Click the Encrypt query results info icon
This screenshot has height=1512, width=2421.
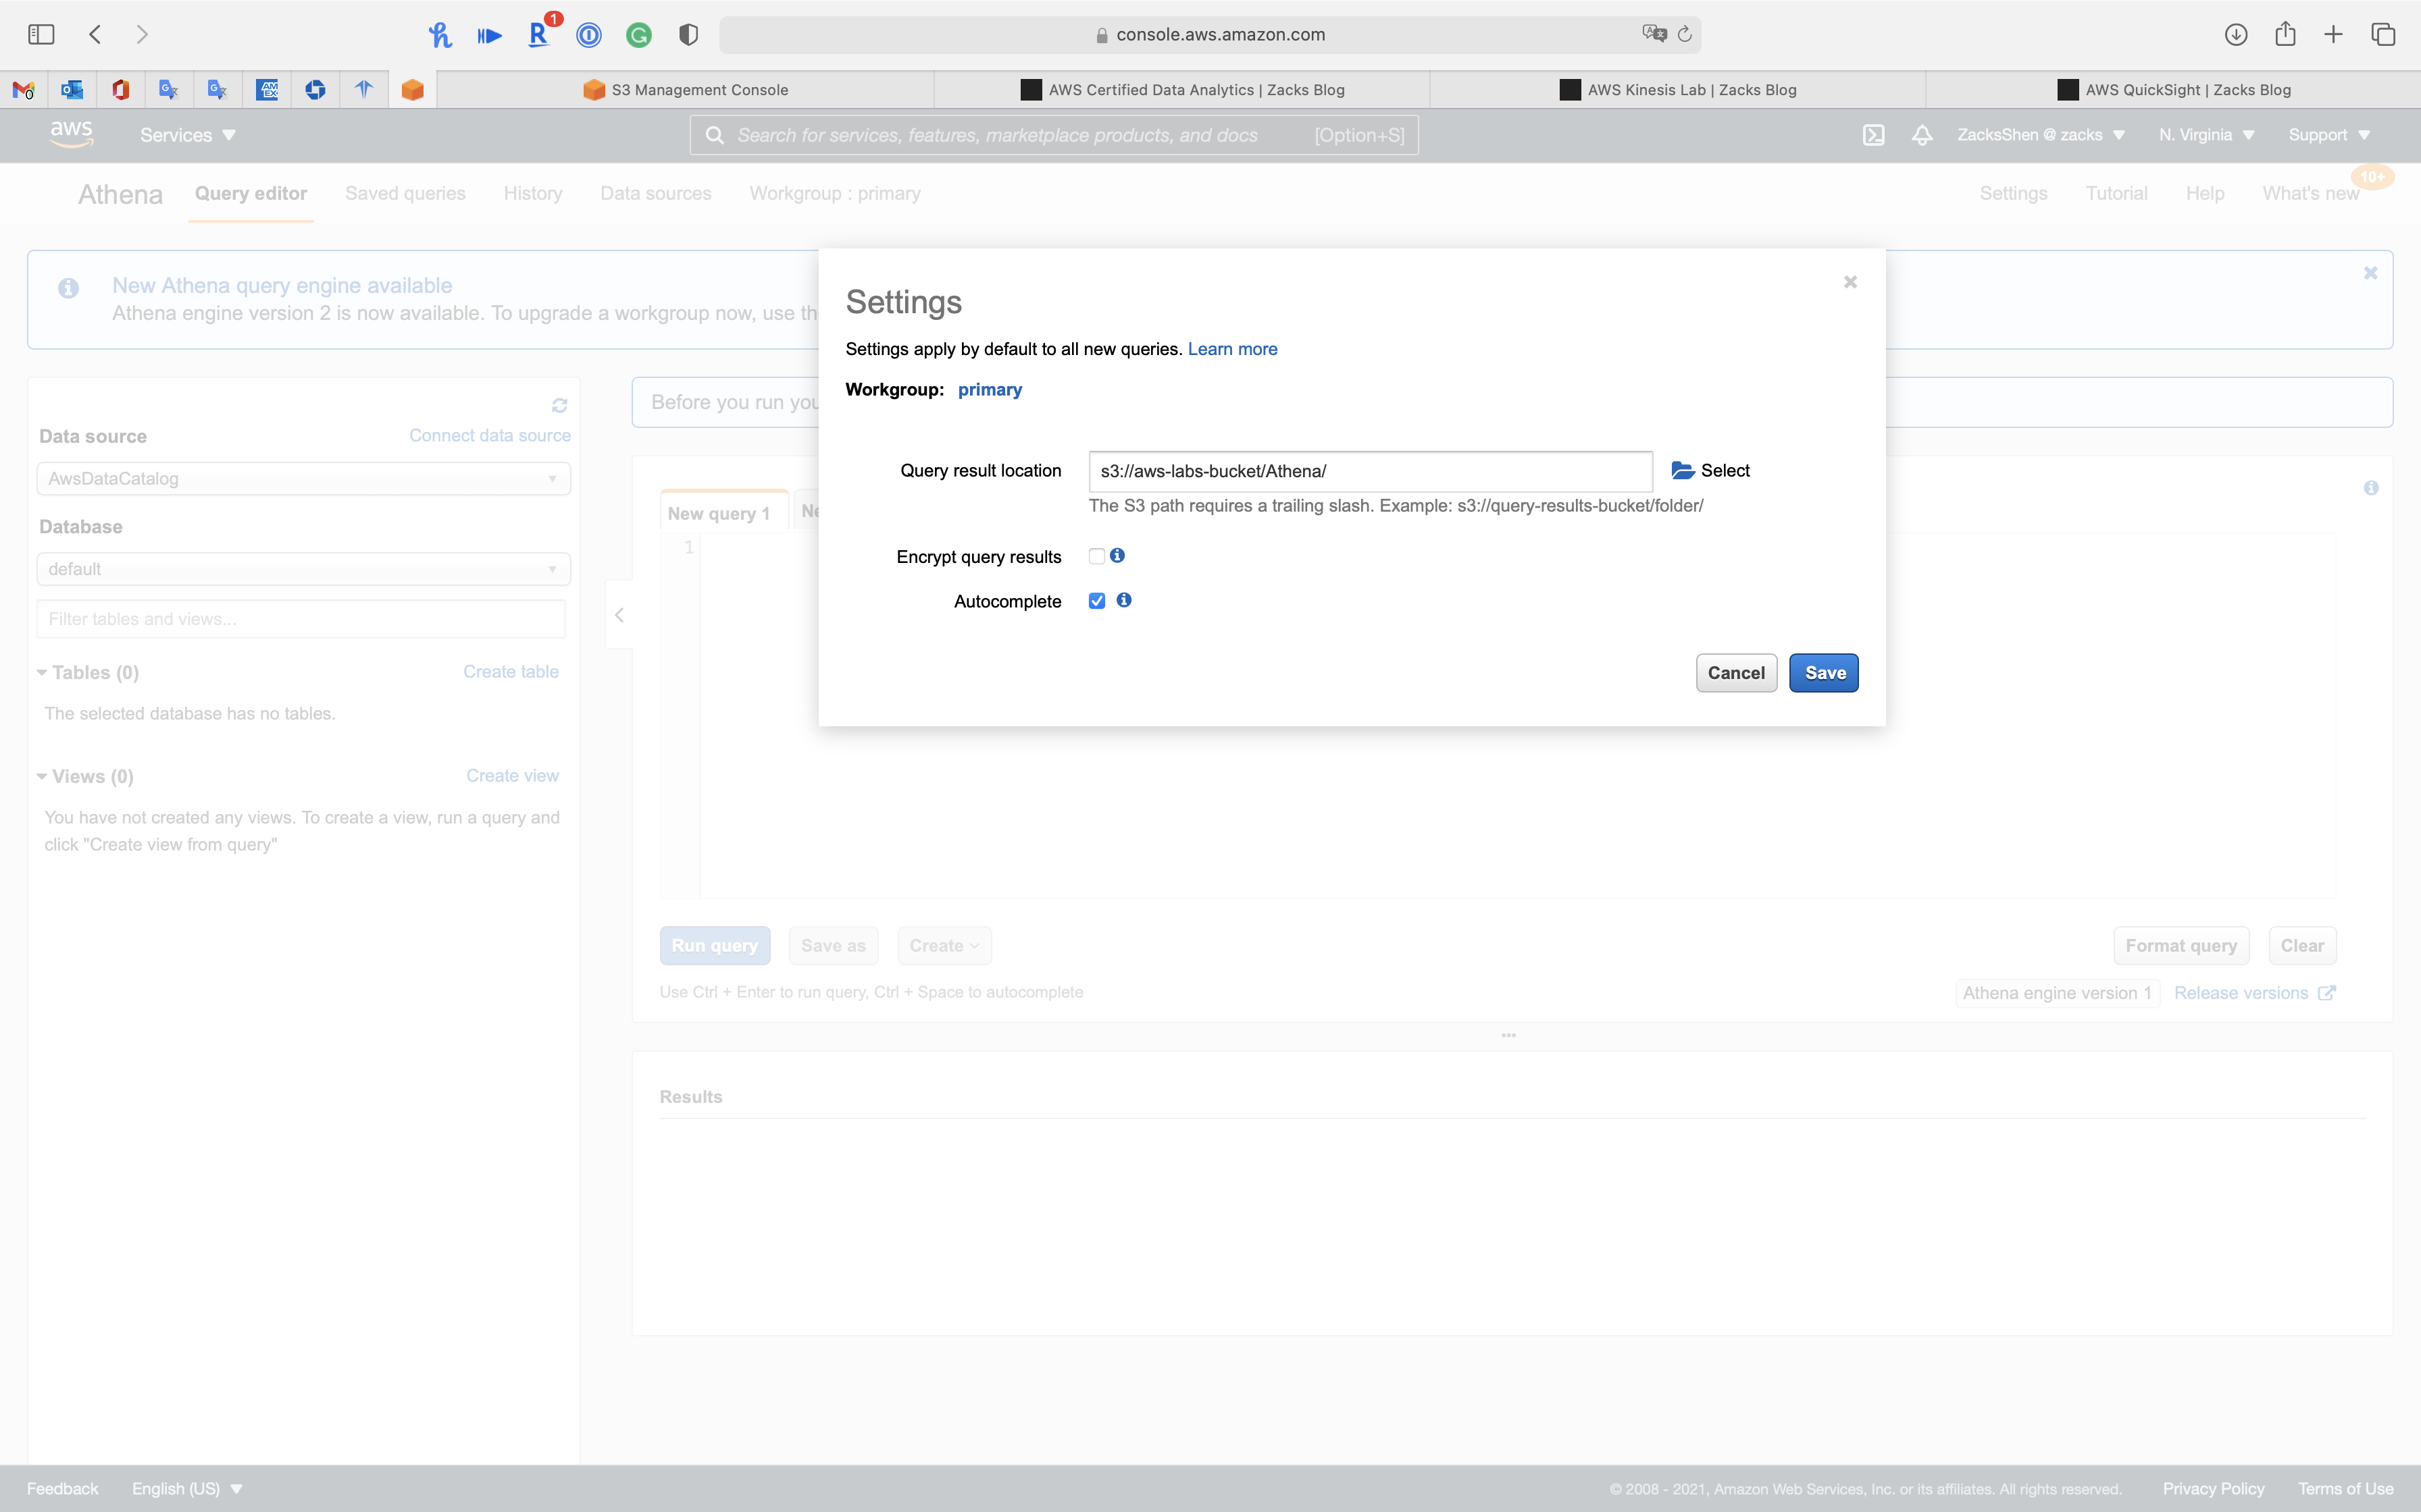(1117, 555)
